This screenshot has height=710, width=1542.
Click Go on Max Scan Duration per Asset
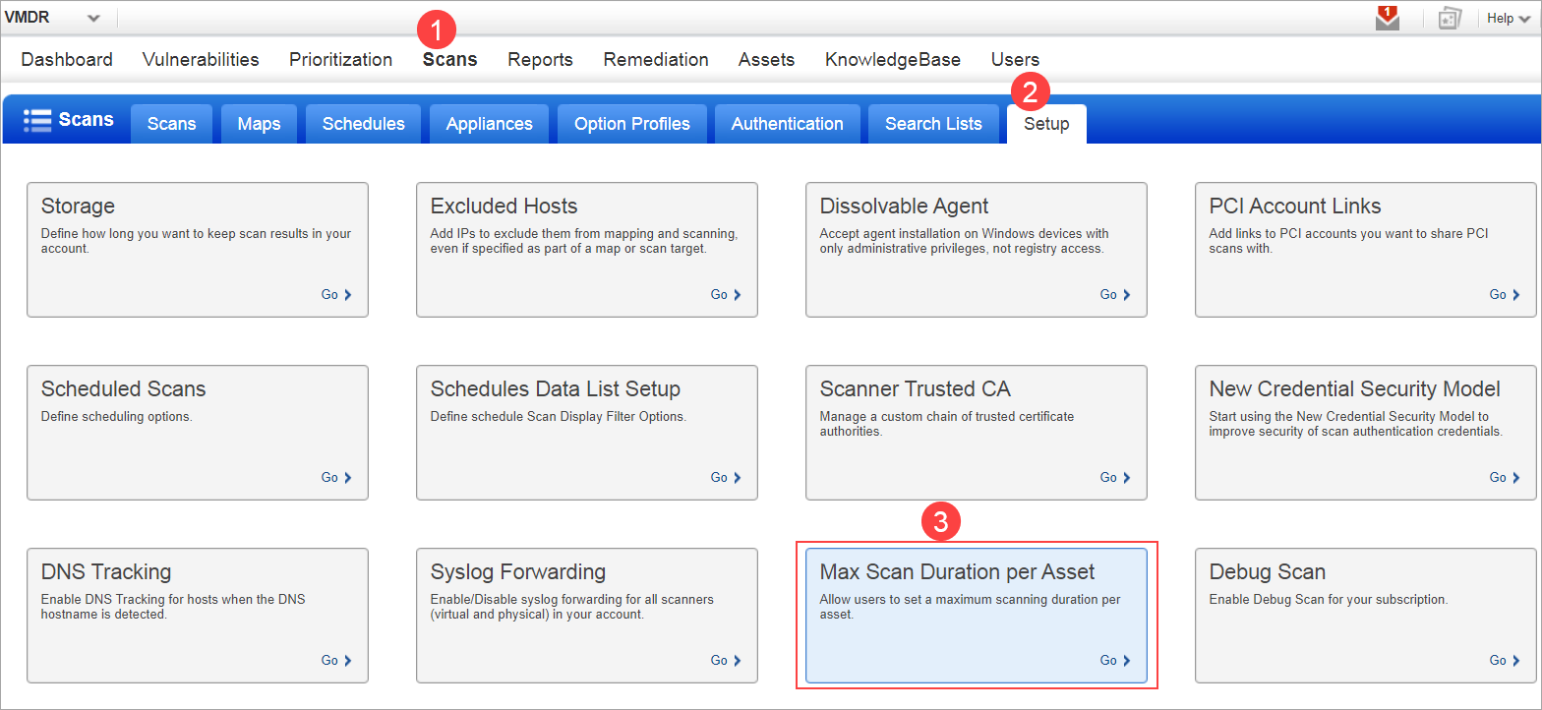(1115, 660)
